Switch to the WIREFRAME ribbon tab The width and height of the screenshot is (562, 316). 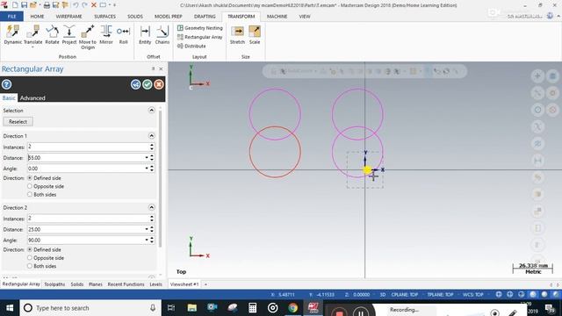pyautogui.click(x=68, y=17)
